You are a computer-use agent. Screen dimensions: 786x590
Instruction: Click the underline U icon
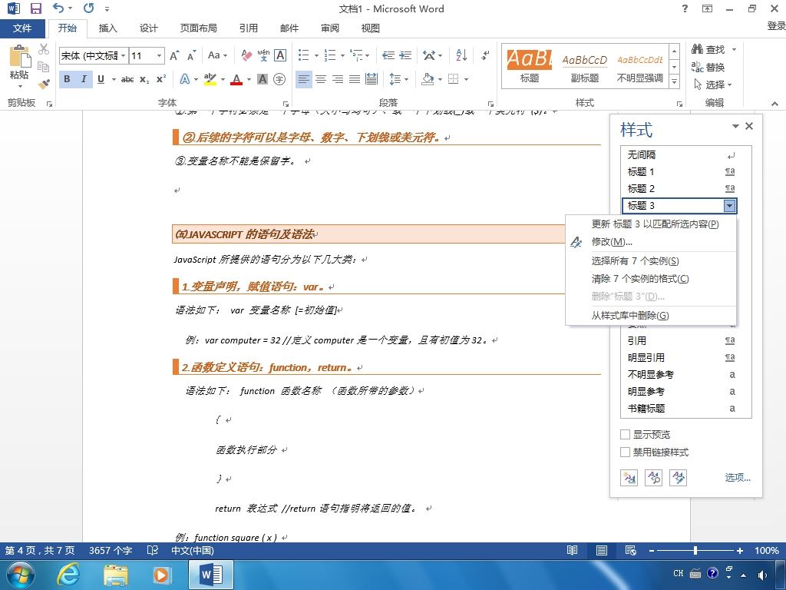point(101,79)
